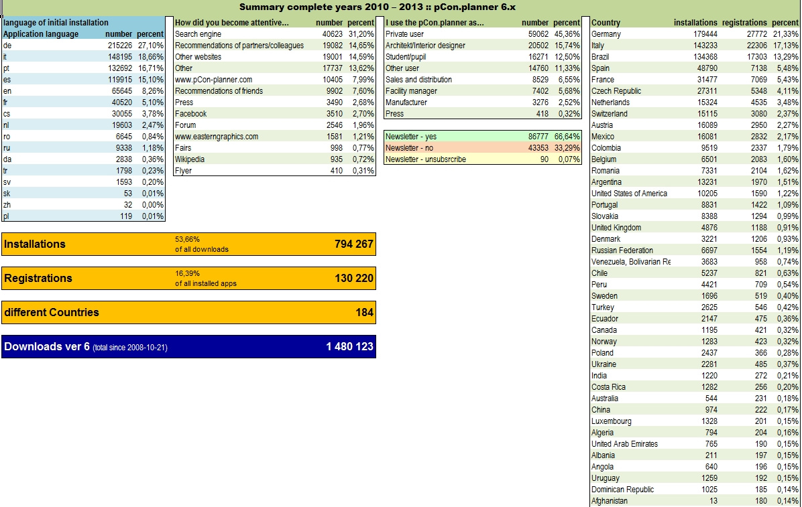Select 'Afghanistan' at the bottom of countries
The width and height of the screenshot is (802, 507).
[610, 501]
